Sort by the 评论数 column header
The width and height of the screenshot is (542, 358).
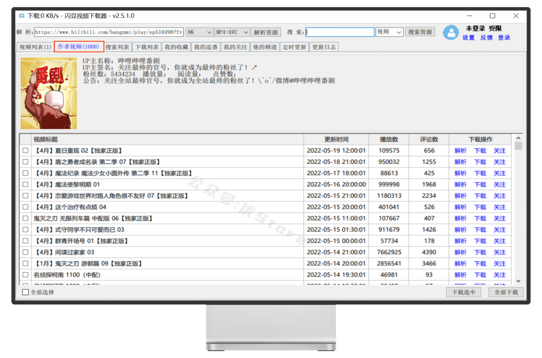[429, 139]
